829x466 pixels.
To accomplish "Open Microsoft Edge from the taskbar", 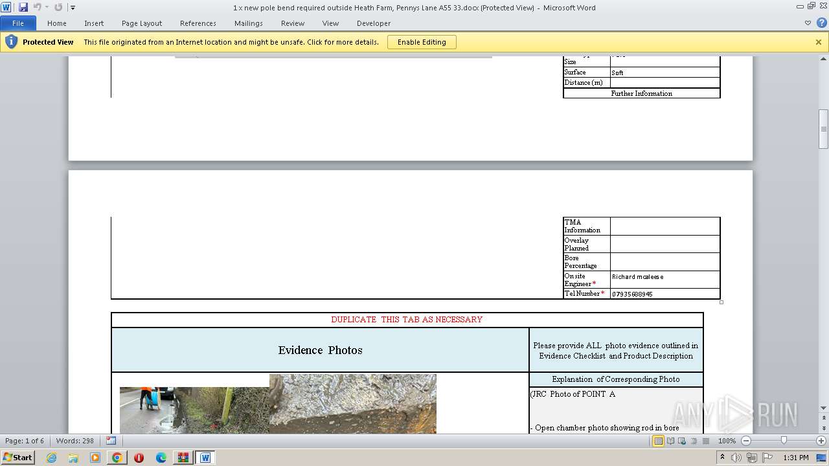I will 161,458.
